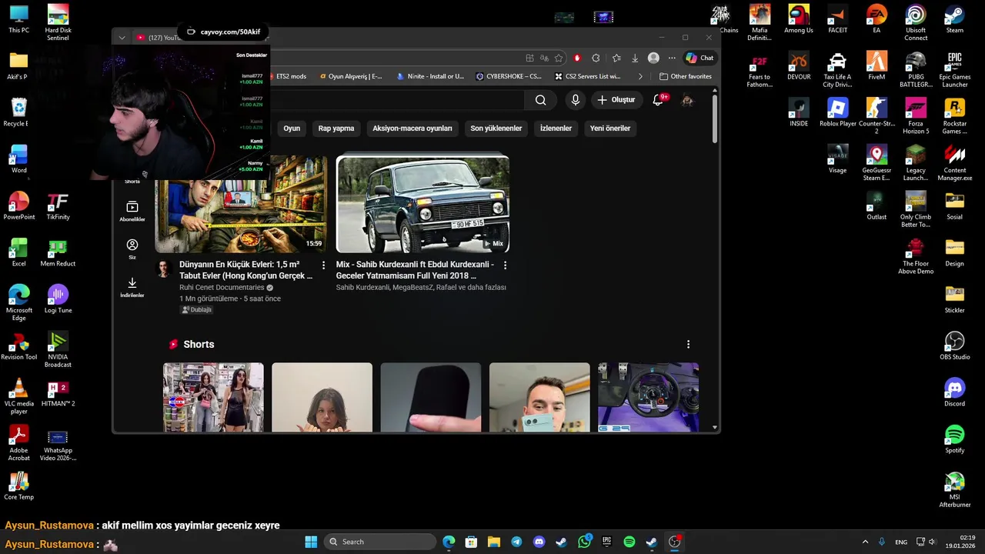985x554 pixels.
Task: Open the YouTube account avatar menu
Action: pyautogui.click(x=687, y=100)
